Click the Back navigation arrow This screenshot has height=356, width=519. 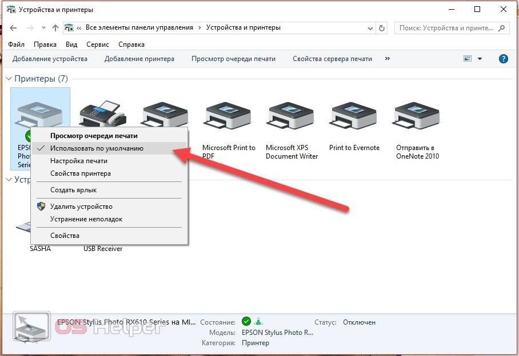coord(13,28)
